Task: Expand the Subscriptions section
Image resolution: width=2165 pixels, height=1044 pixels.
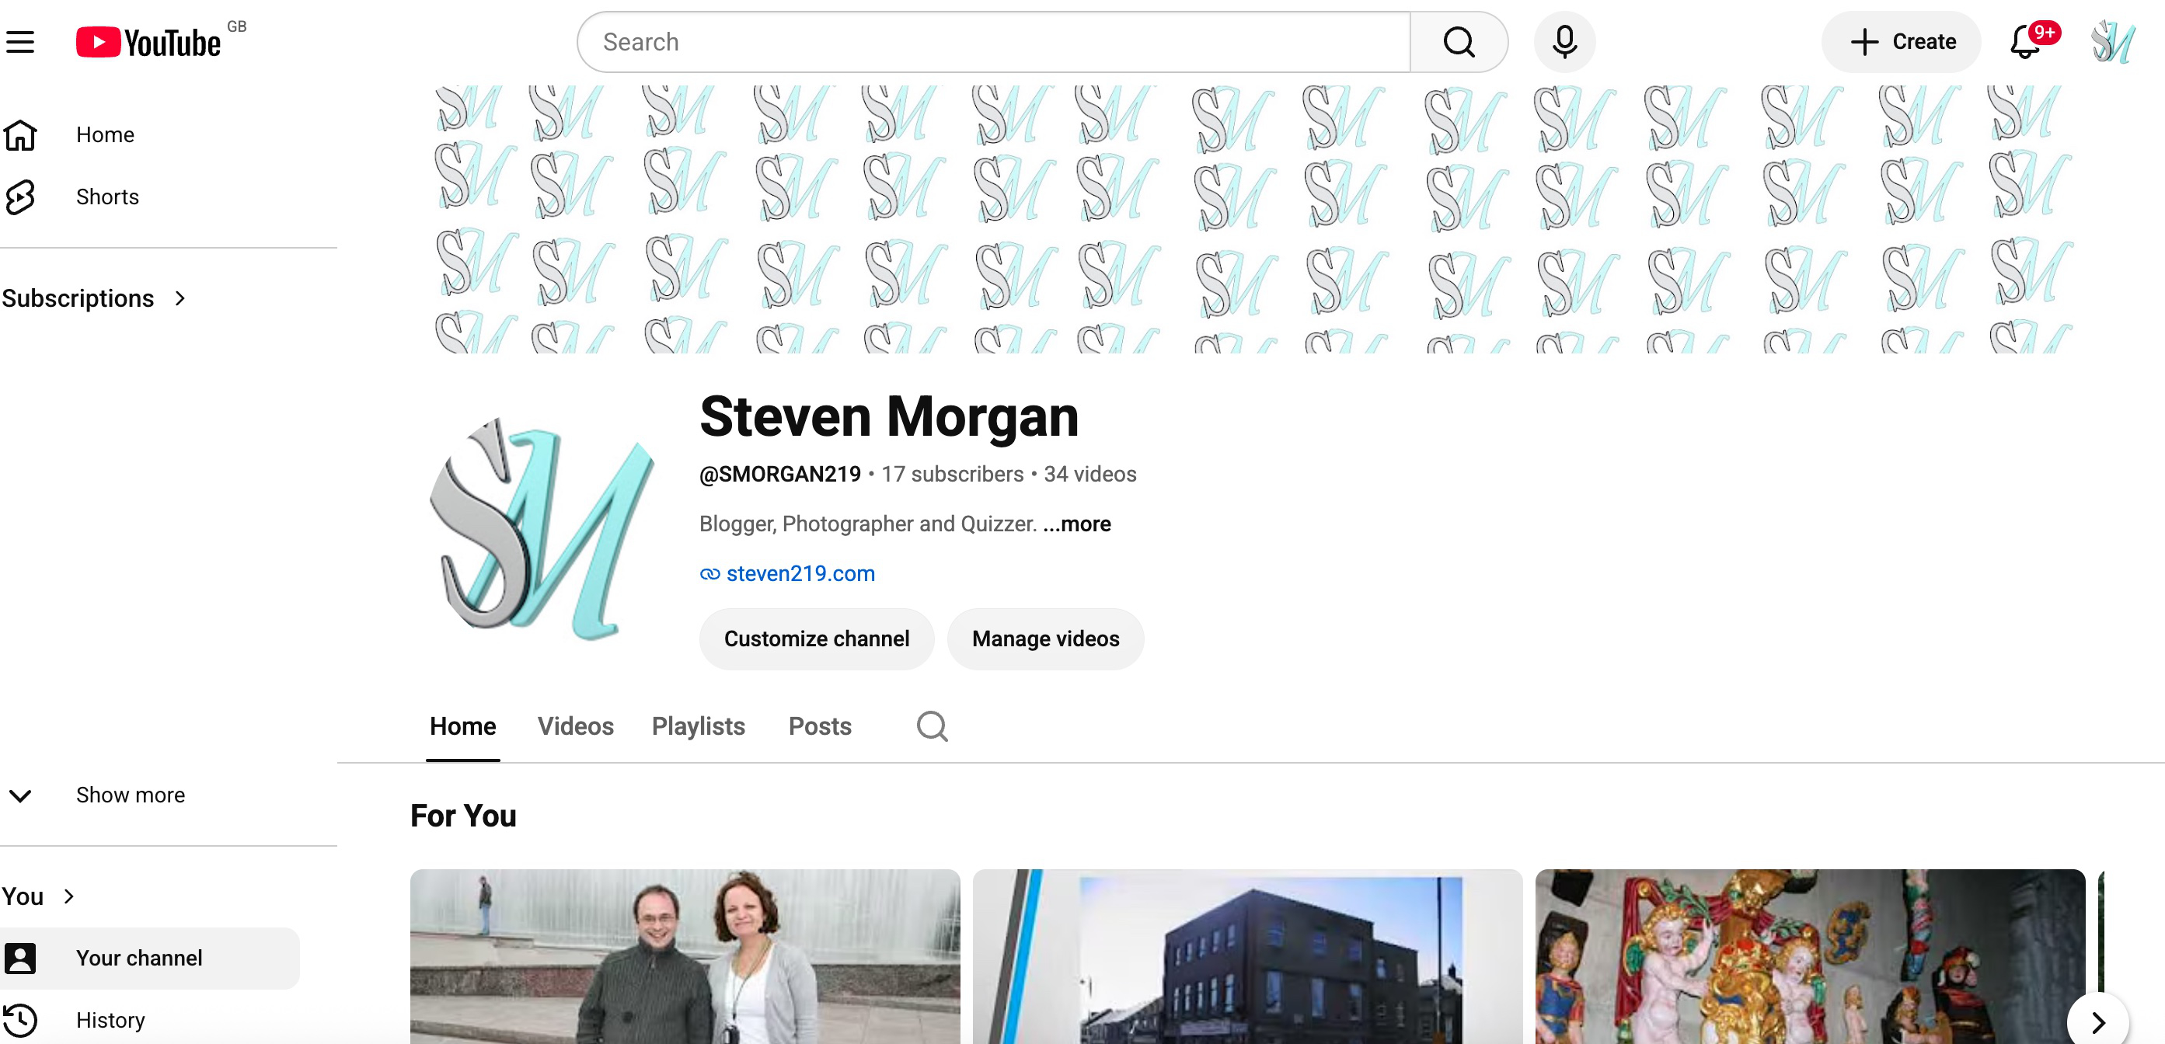Action: [x=94, y=298]
